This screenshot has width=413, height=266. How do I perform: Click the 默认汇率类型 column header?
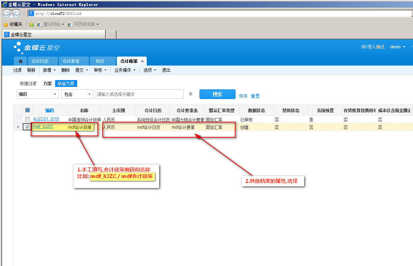click(x=221, y=110)
